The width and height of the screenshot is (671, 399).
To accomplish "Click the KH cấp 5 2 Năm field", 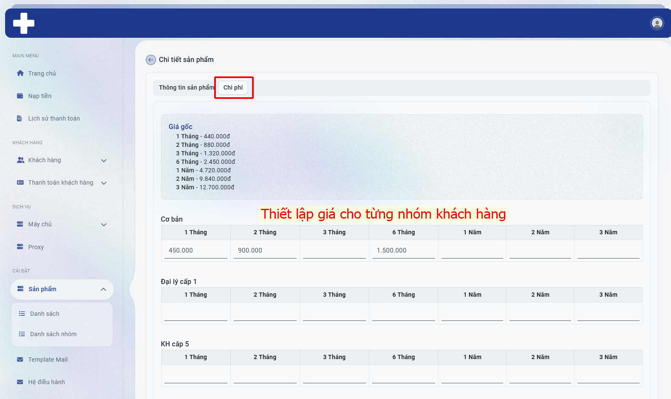I will 540,375.
